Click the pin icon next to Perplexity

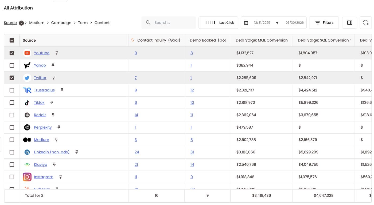click(59, 127)
